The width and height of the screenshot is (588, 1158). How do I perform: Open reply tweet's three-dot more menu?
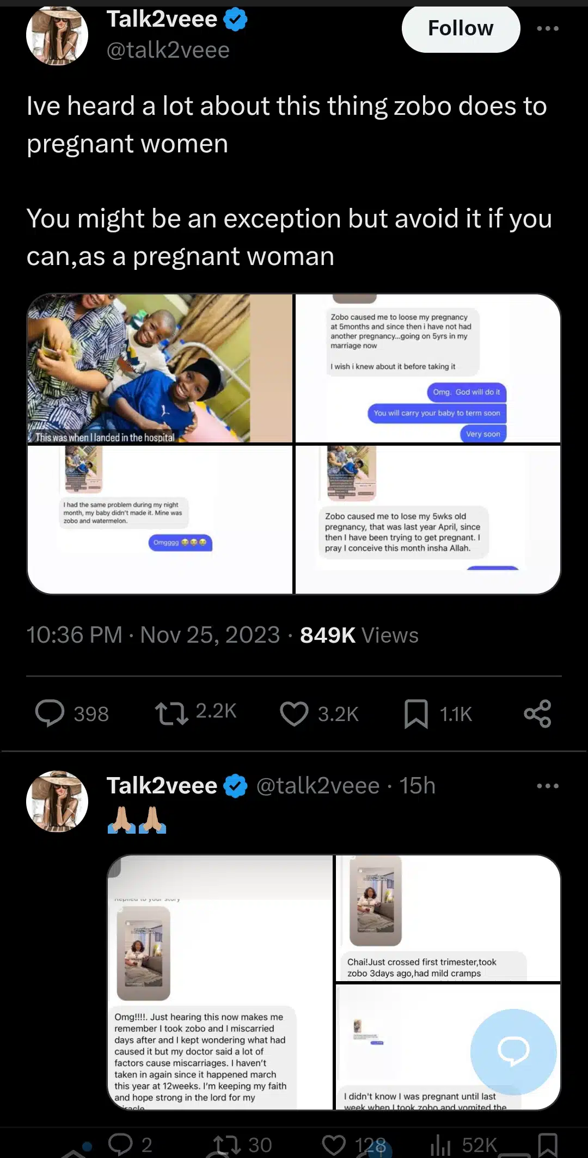pyautogui.click(x=547, y=786)
